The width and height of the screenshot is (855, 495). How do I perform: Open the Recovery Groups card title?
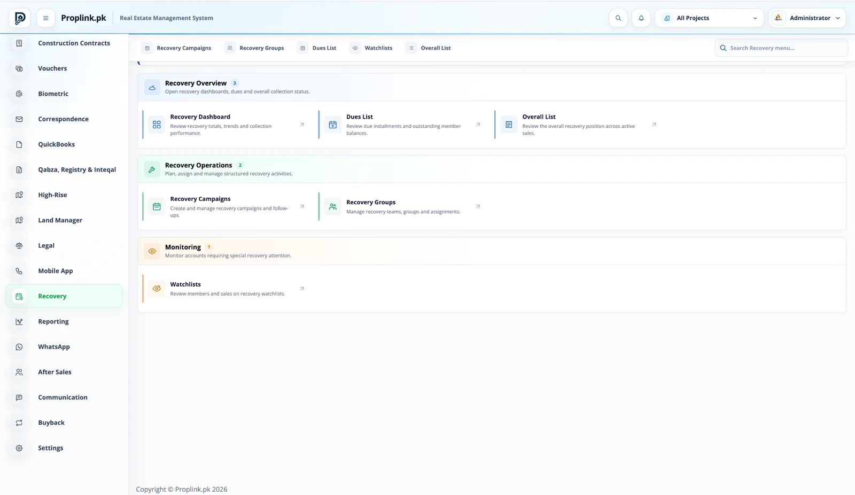coord(371,203)
